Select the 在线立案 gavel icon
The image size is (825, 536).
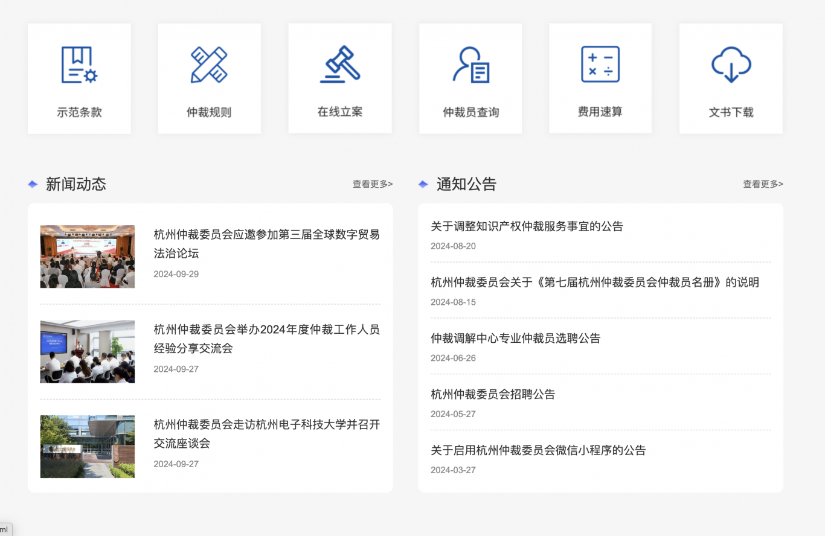point(339,64)
